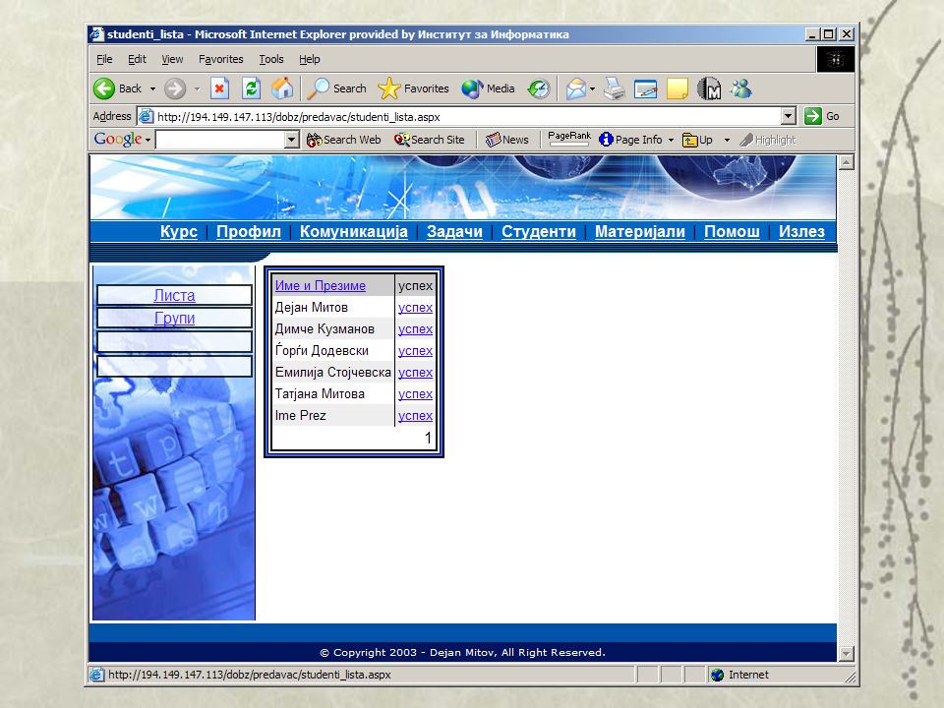This screenshot has height=708, width=944.
Task: Open the Favorites menu
Action: tap(221, 59)
